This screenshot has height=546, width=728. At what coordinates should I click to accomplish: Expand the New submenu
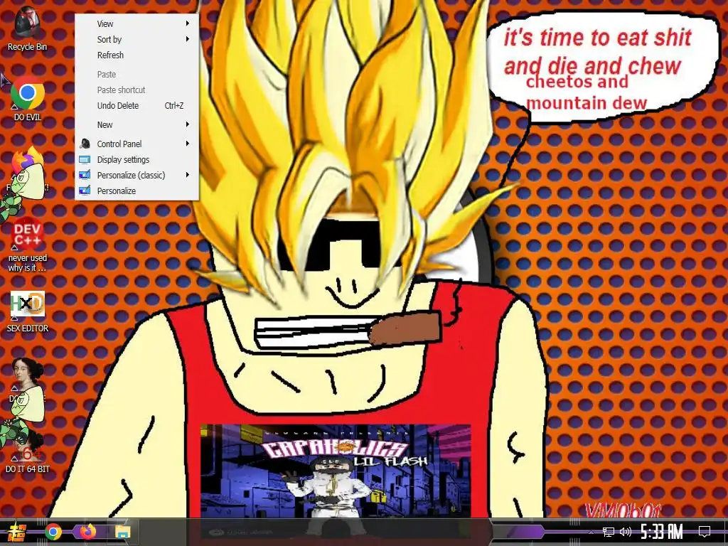pyautogui.click(x=137, y=125)
